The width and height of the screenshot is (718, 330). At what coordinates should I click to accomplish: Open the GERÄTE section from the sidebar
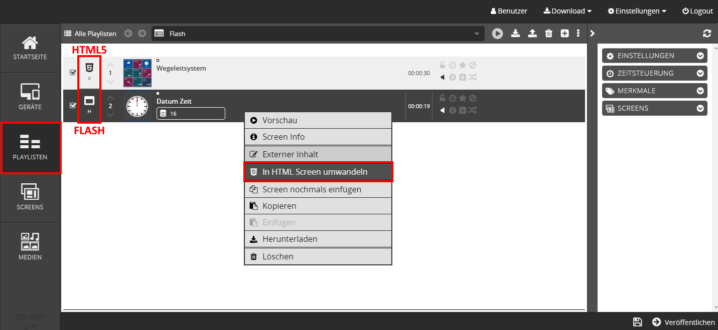coord(30,97)
